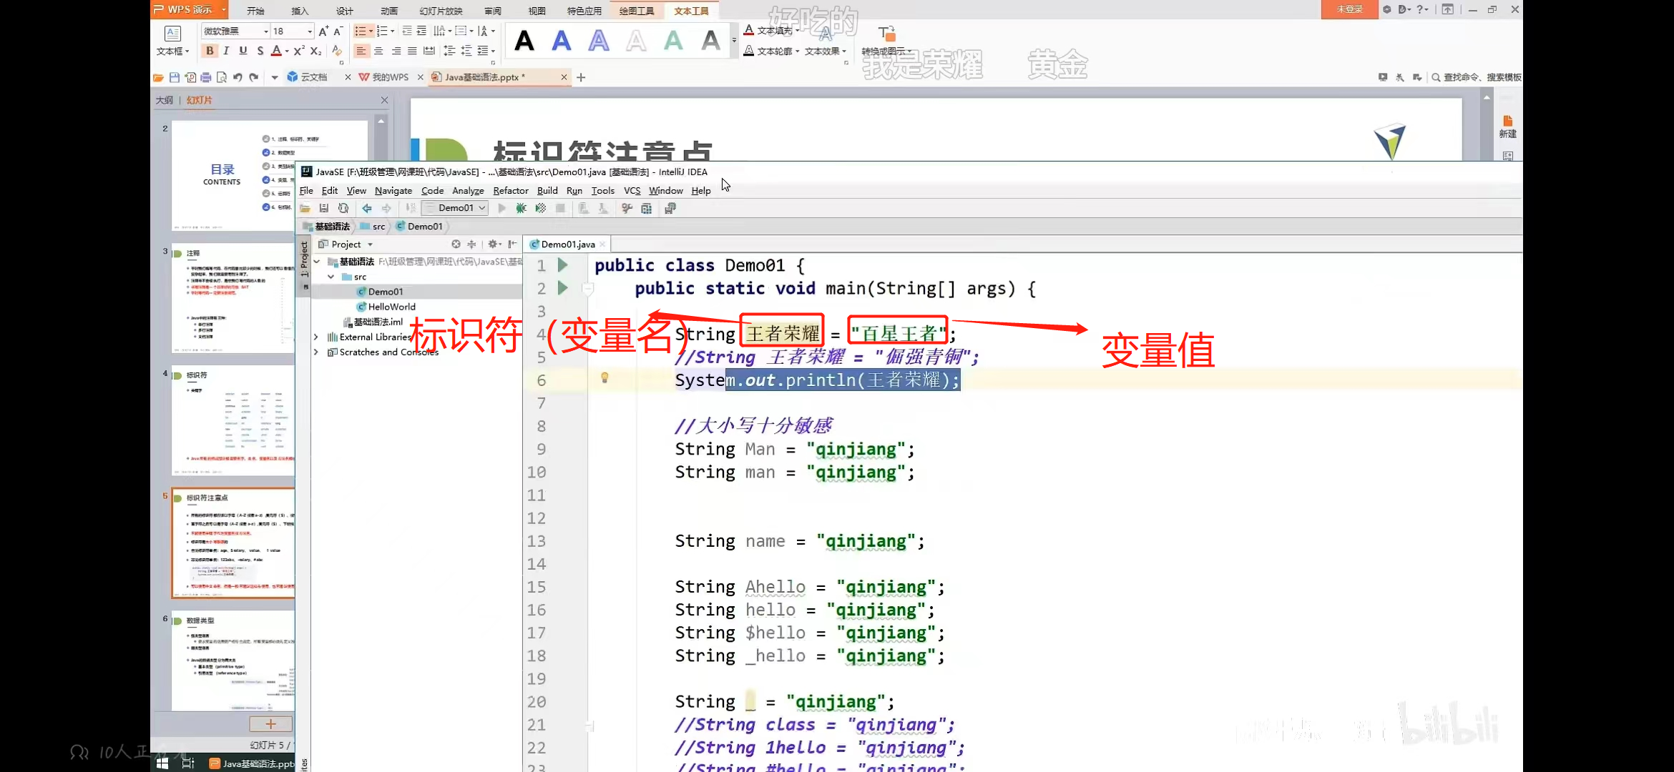Switch to the 插入 ribbon tab
1674x772 pixels.
coord(300,11)
